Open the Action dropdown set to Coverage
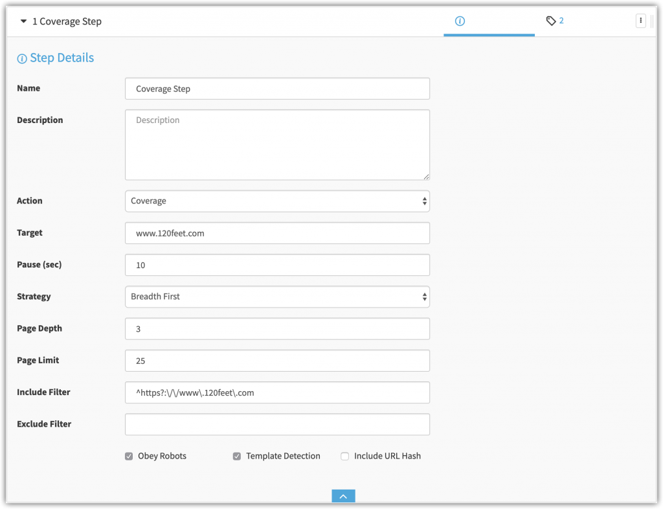This screenshot has height=509, width=663. coord(277,201)
